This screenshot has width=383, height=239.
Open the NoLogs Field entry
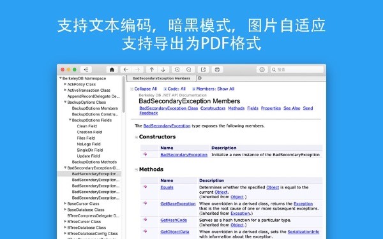89,144
